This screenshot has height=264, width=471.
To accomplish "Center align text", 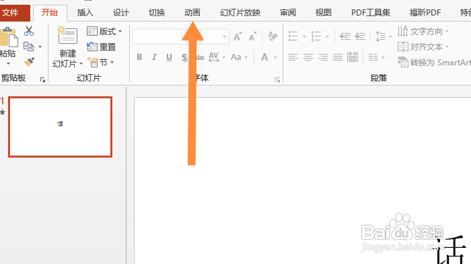I will click(308, 57).
